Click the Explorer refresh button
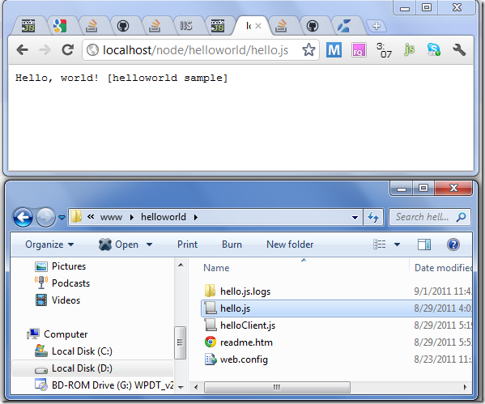The height and width of the screenshot is (404, 485). pyautogui.click(x=373, y=217)
